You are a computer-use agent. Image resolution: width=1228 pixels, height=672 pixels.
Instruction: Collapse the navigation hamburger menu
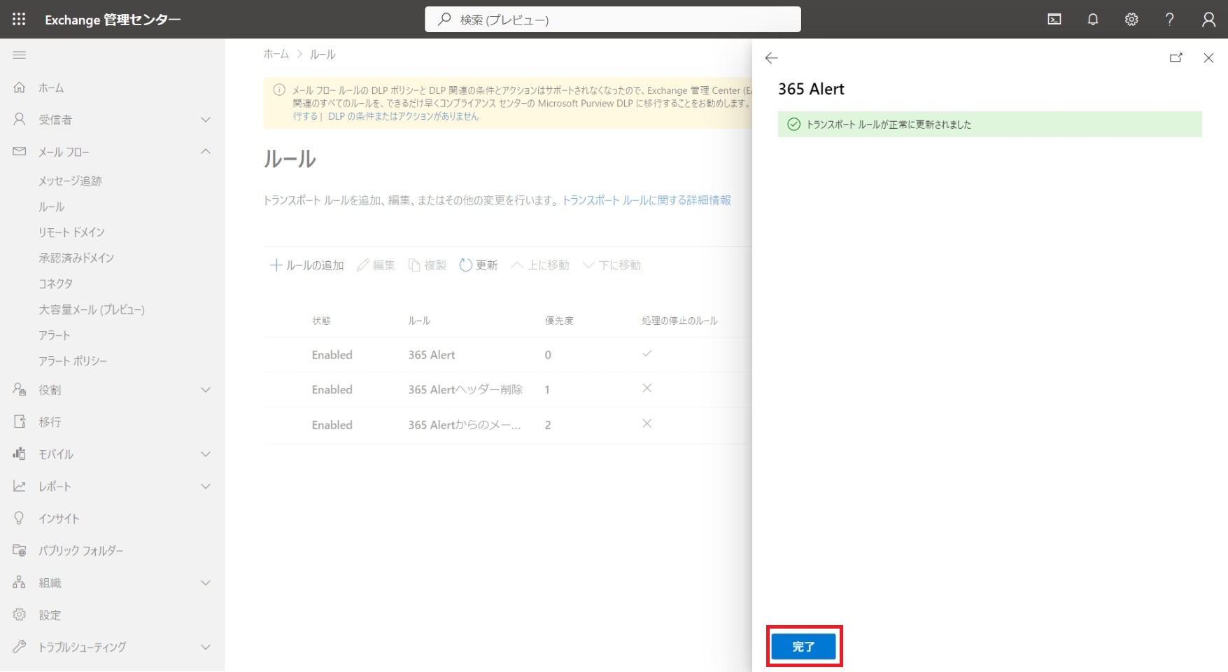20,55
